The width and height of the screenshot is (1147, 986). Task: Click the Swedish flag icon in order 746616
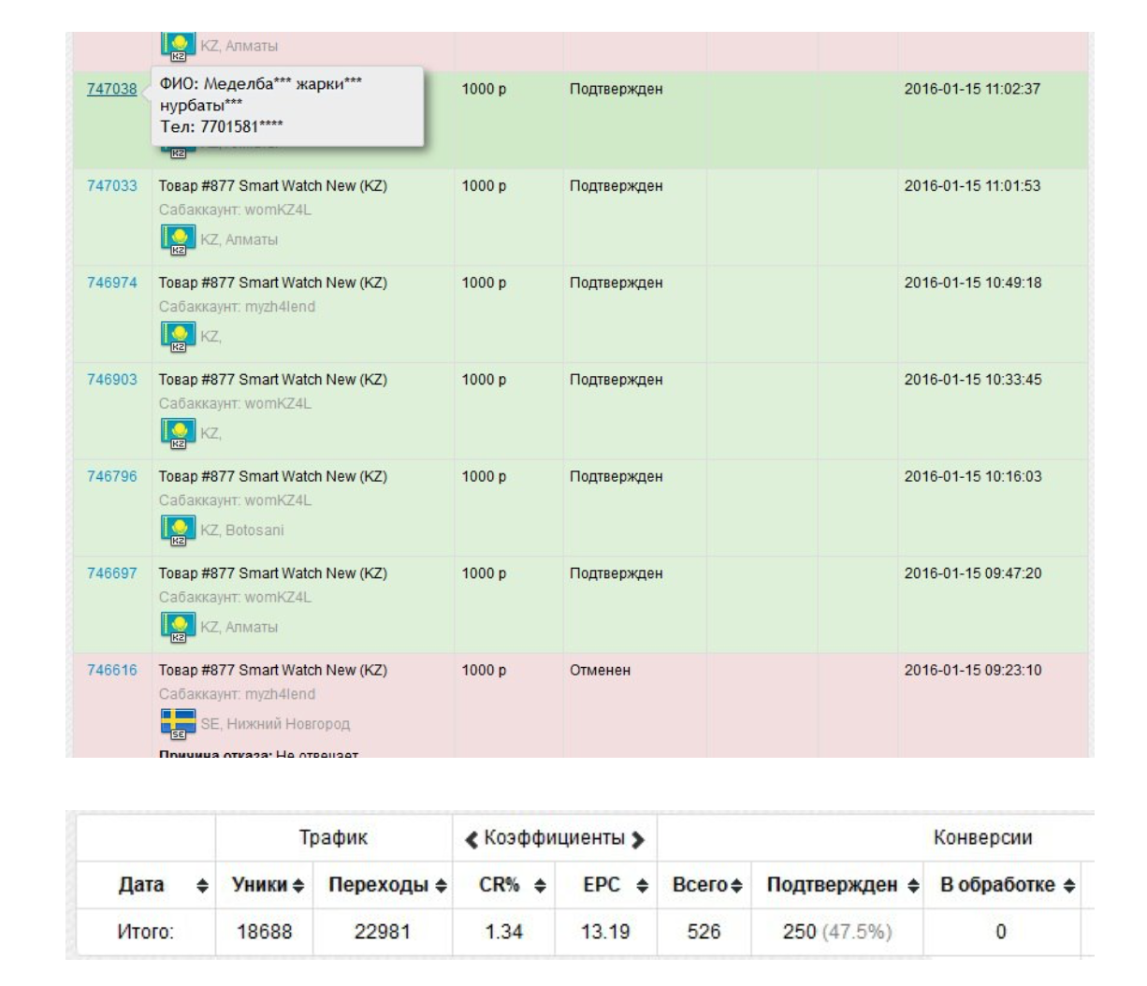tap(178, 723)
